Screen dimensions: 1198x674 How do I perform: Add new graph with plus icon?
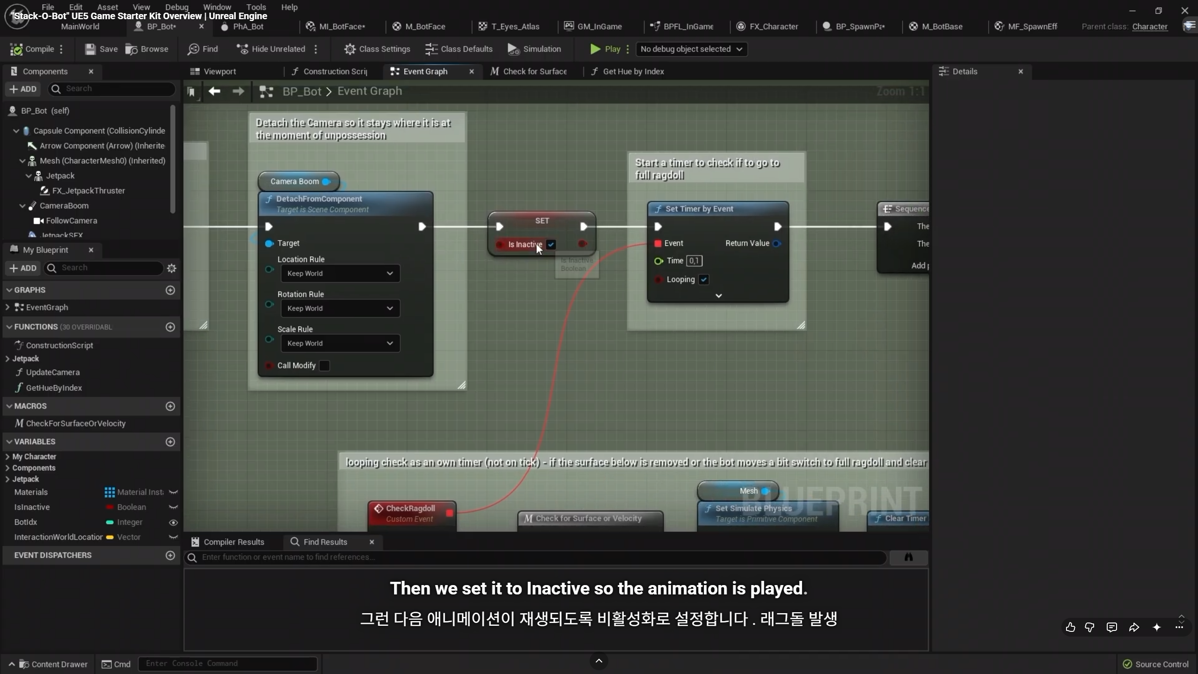(170, 290)
